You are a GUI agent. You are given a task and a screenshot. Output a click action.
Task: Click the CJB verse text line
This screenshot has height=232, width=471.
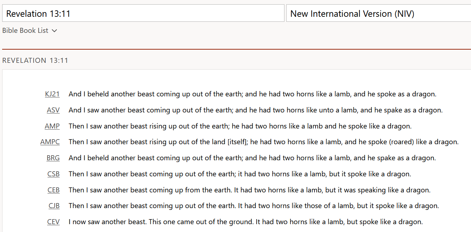[x=254, y=206]
